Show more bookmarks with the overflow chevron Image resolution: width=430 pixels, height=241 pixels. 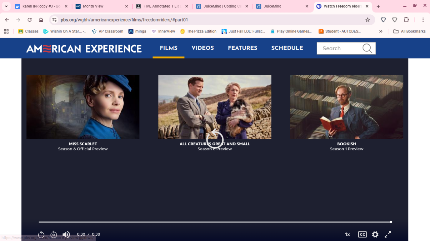tap(381, 31)
